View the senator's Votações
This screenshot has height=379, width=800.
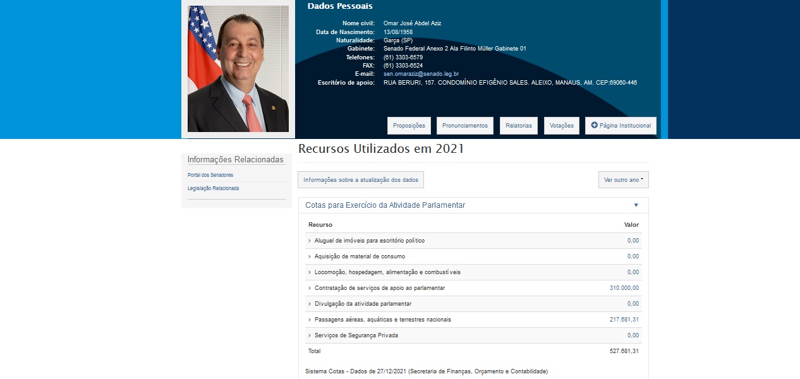[561, 126]
